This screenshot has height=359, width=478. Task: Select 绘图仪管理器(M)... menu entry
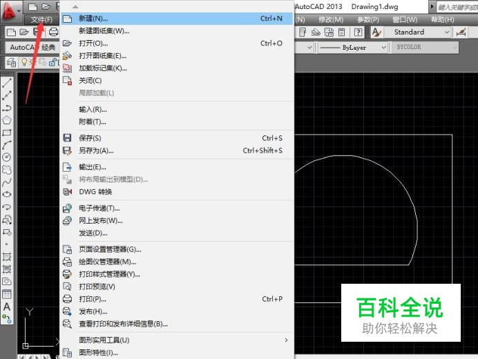[x=178, y=262]
